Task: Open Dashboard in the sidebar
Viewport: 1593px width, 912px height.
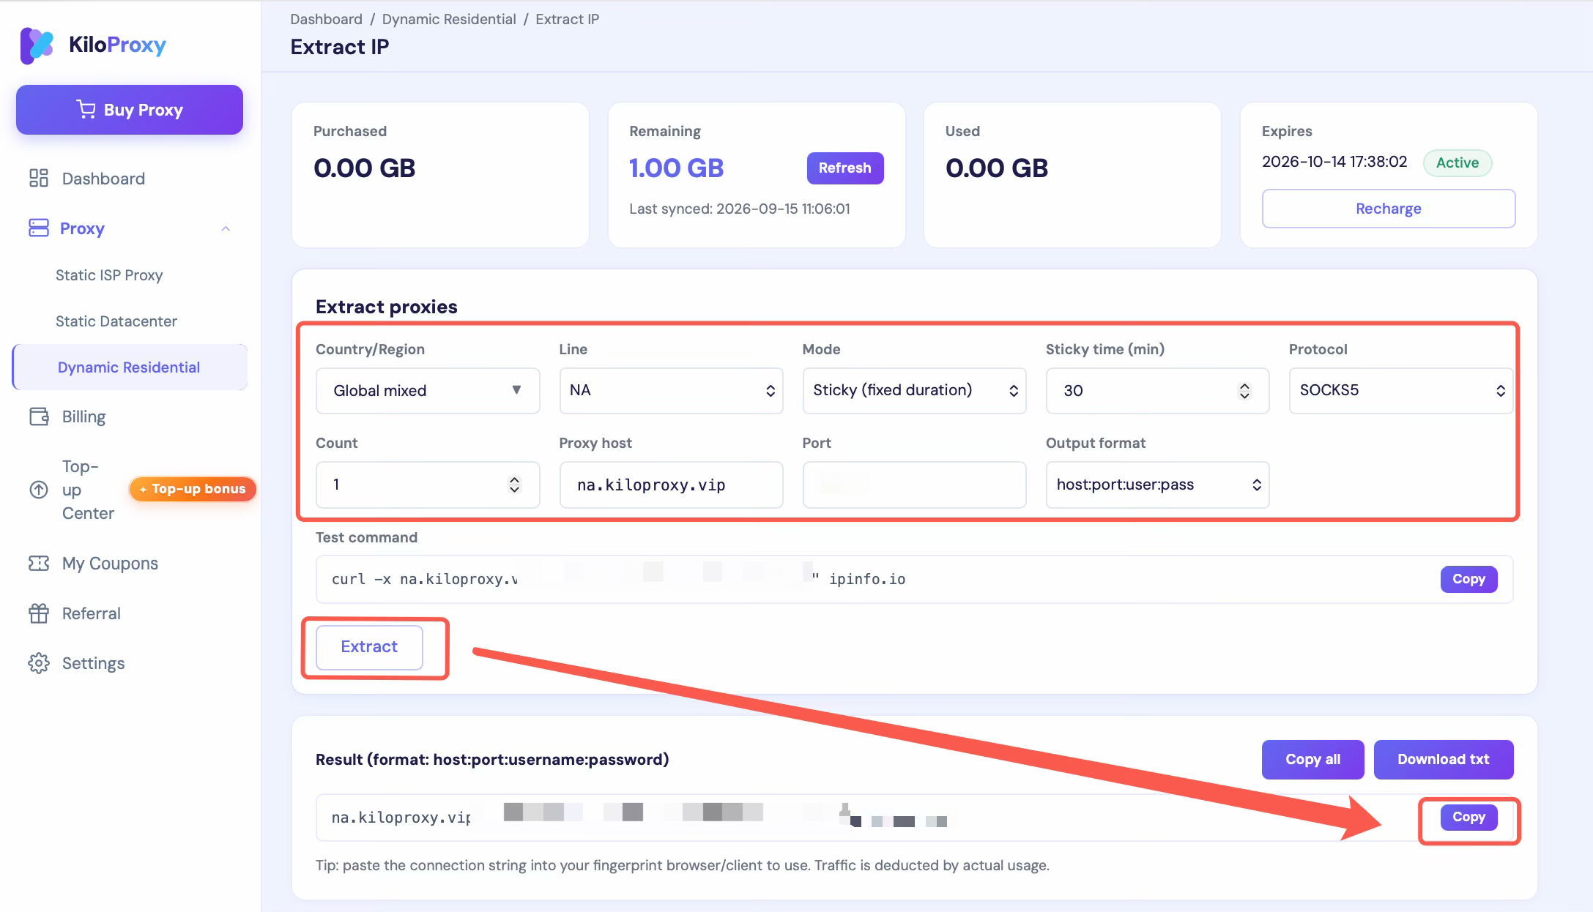Action: coord(103,179)
